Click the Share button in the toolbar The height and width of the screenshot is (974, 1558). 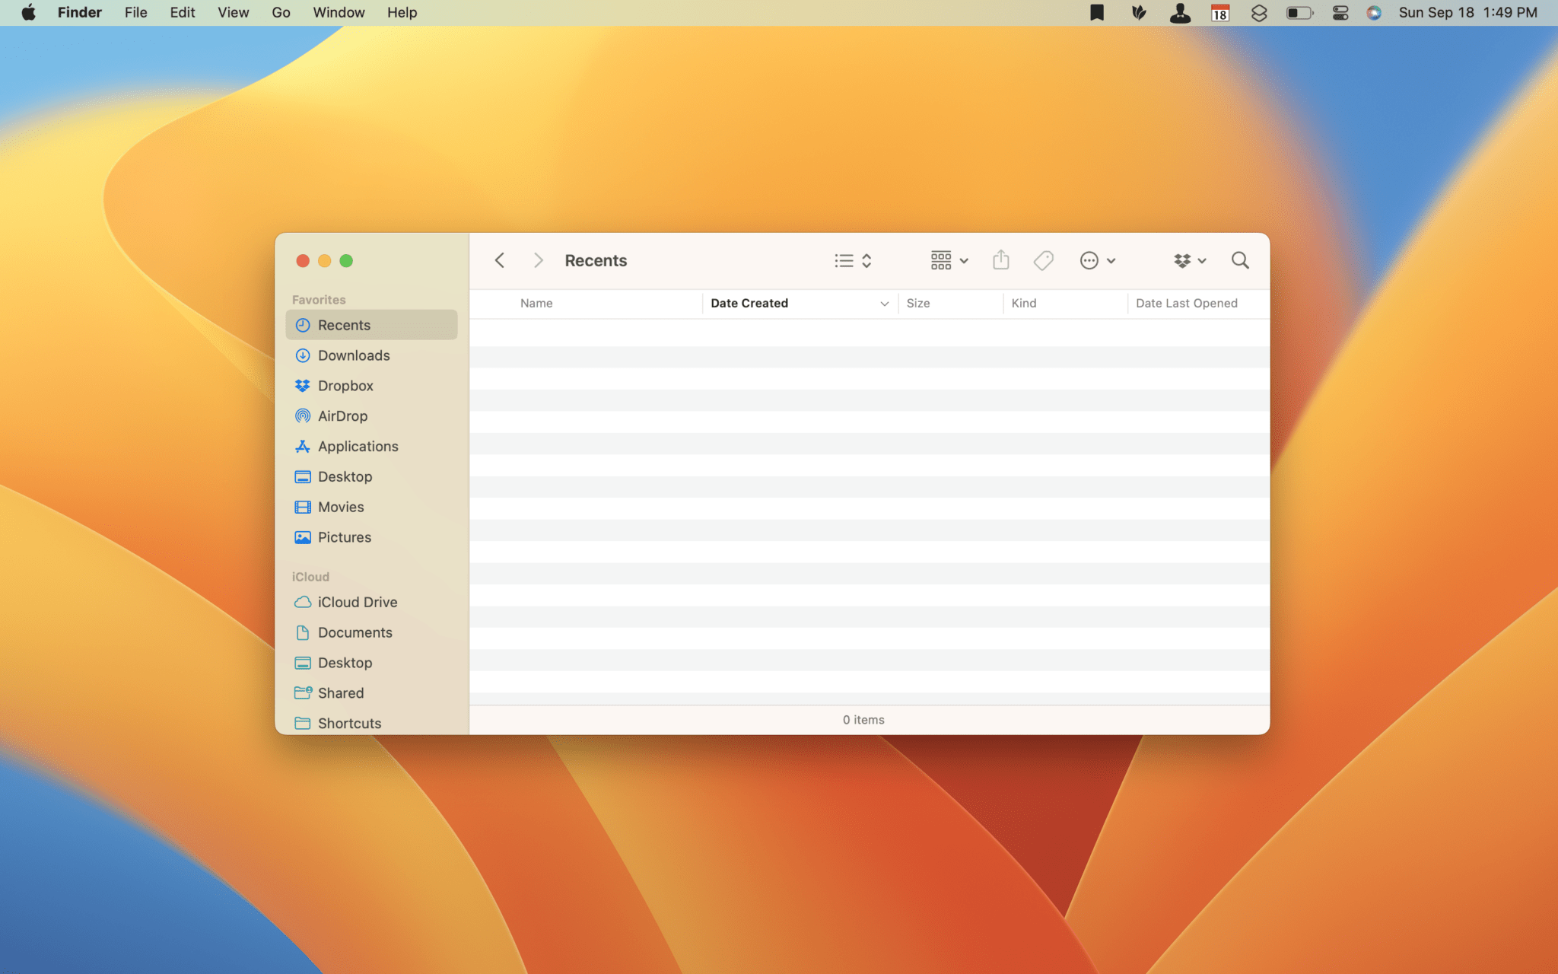click(x=1001, y=260)
